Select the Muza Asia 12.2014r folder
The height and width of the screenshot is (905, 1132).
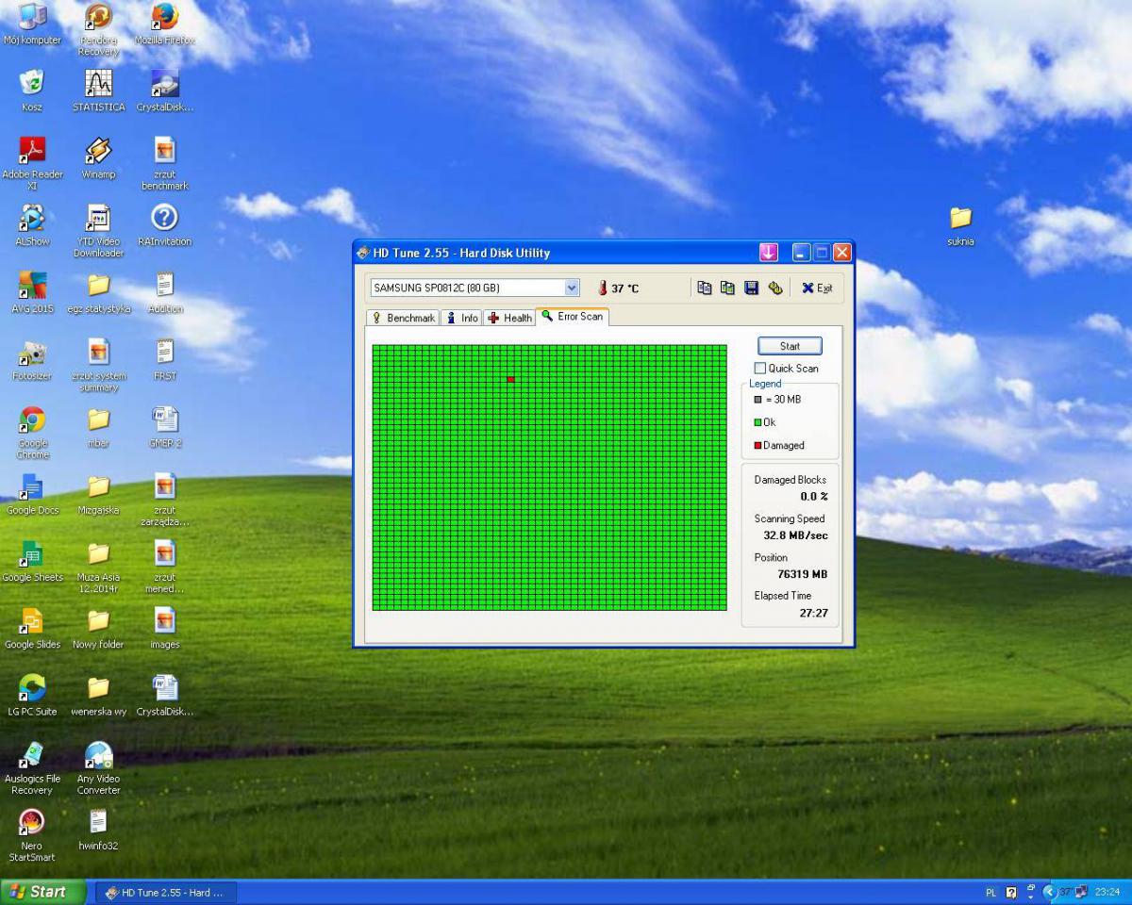click(98, 566)
